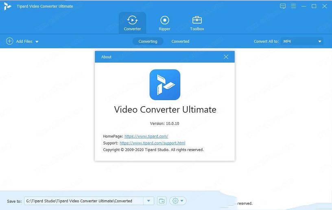
Task: Click the feedback chat bubble icon
Action: coord(283,6)
